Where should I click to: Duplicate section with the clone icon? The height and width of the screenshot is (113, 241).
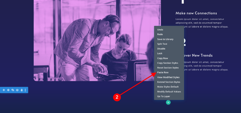click(x=13, y=90)
